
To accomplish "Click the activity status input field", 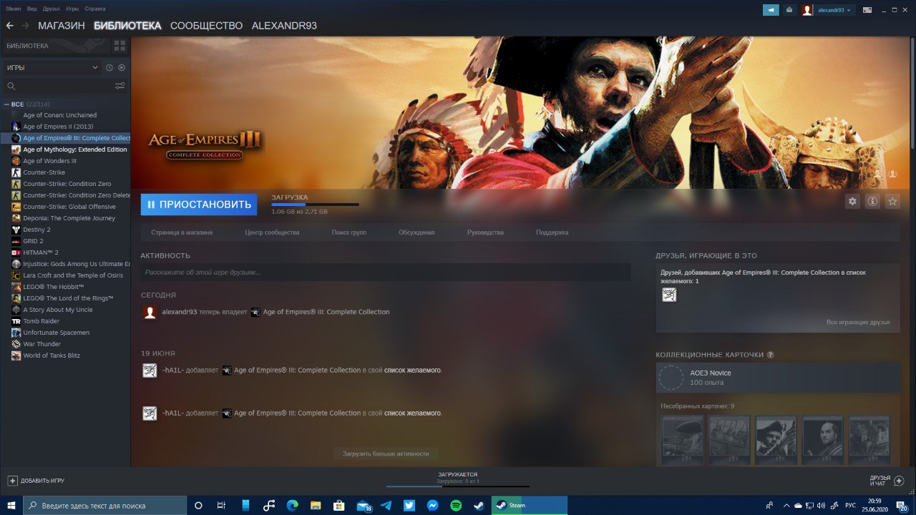I will point(386,272).
